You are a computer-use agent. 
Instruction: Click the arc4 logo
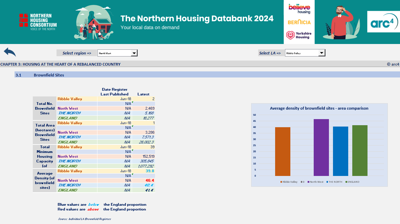[x=383, y=22]
